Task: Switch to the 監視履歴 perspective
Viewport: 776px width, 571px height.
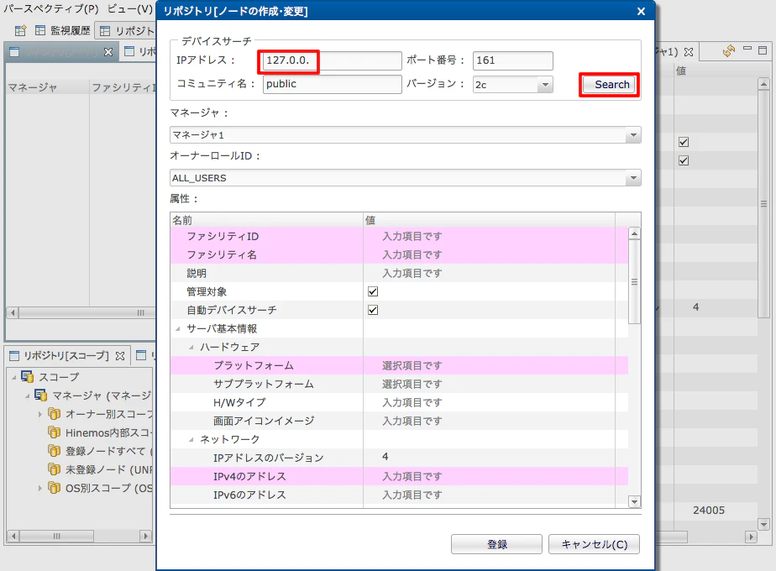Action: [63, 31]
